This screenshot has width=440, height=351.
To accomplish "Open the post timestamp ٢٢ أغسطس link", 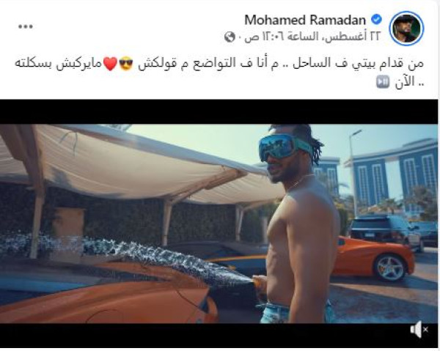I will point(312,37).
